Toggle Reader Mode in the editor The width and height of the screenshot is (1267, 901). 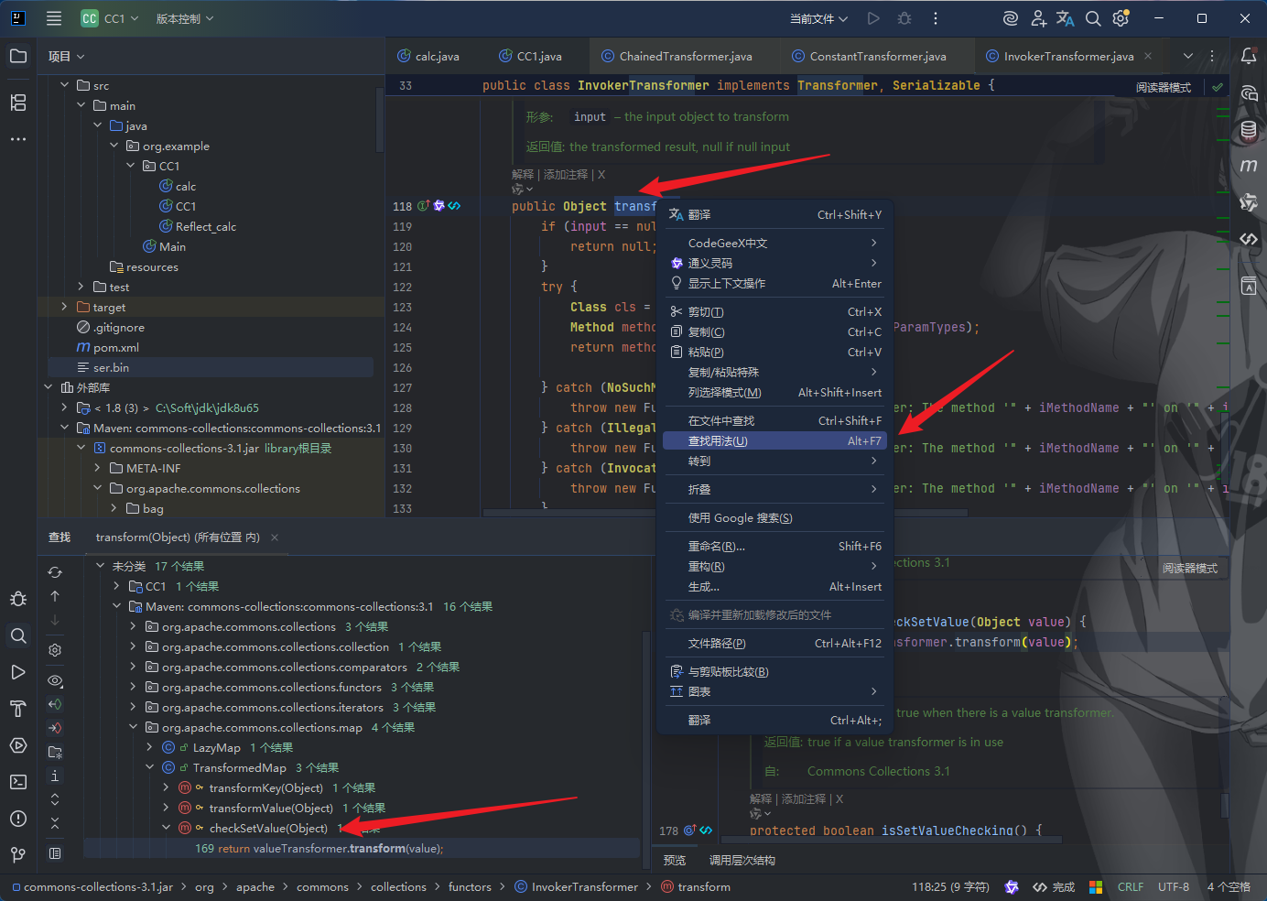(1164, 87)
